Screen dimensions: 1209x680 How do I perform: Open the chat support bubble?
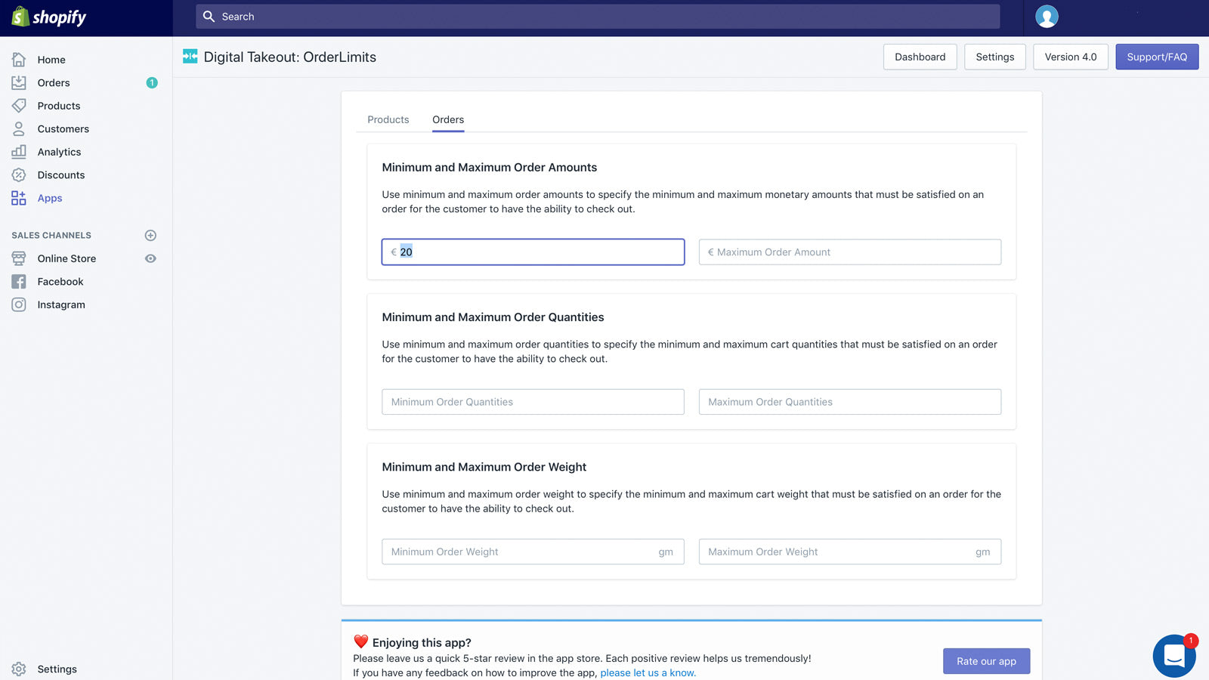tap(1173, 656)
